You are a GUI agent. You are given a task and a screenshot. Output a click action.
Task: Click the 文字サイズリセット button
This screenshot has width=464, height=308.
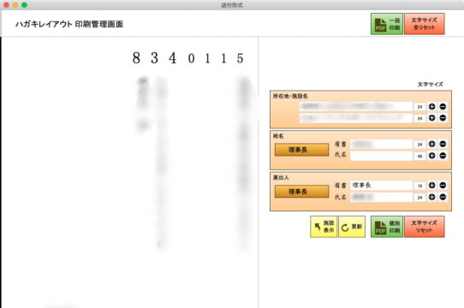pyautogui.click(x=425, y=227)
